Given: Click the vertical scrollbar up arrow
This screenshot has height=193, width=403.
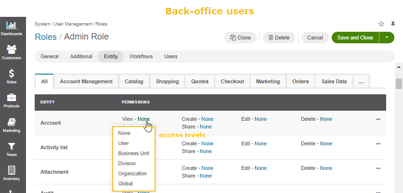Looking at the screenshot, I should coord(399,67).
